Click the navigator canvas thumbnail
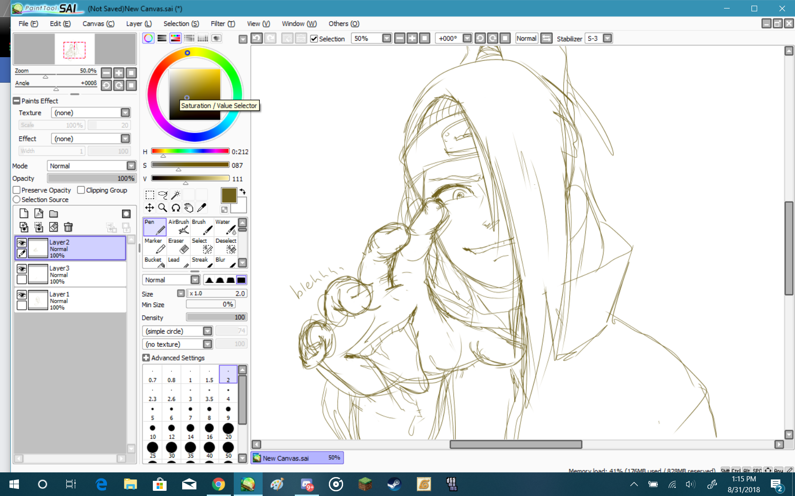This screenshot has width=795, height=496. point(75,49)
